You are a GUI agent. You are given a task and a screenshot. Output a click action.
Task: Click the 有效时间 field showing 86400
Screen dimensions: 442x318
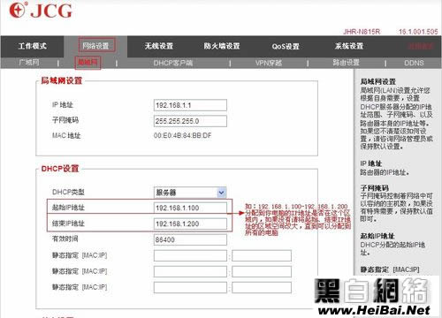[x=190, y=239]
